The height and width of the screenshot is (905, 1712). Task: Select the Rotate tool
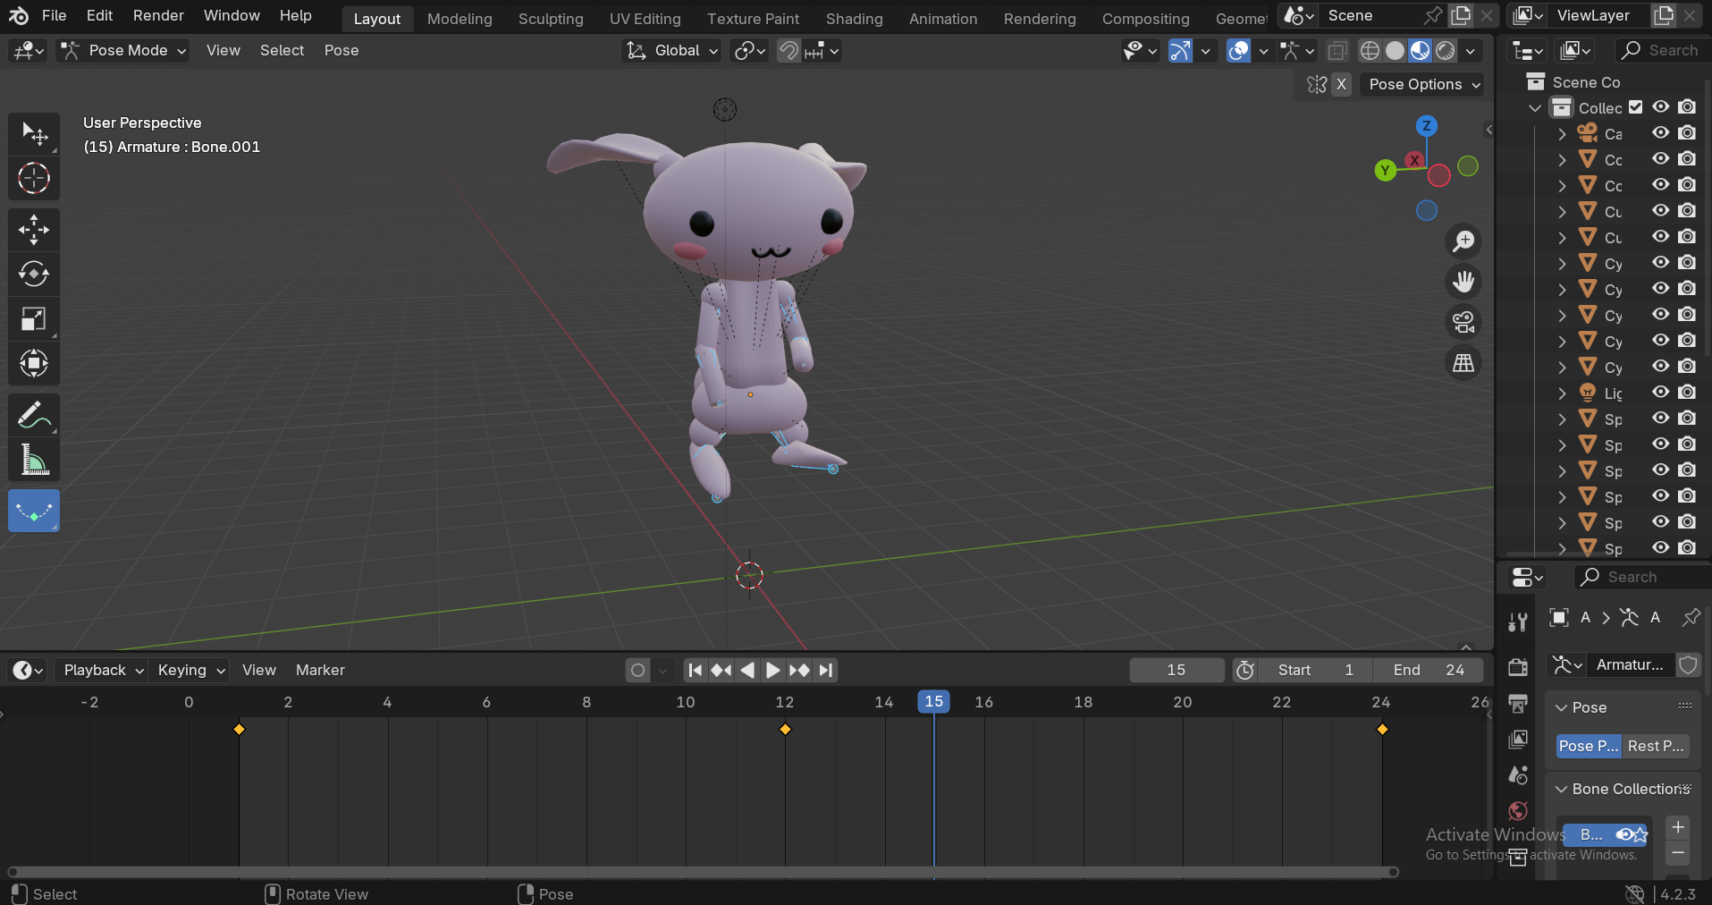(x=34, y=274)
